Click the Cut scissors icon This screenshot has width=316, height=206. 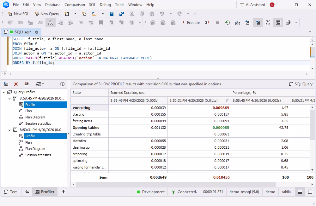[132, 14]
